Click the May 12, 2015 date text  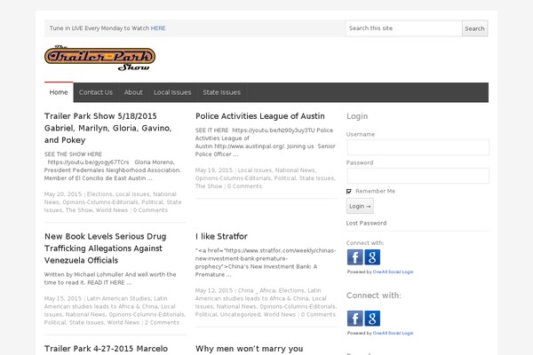click(x=214, y=290)
